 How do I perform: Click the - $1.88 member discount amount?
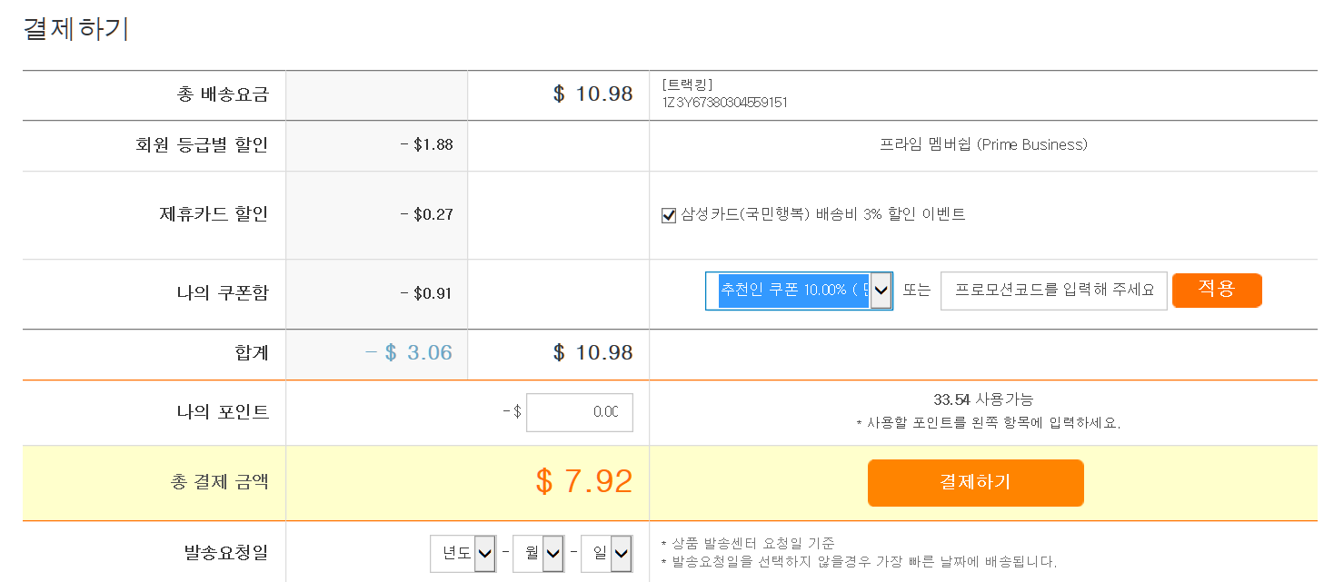point(427,144)
